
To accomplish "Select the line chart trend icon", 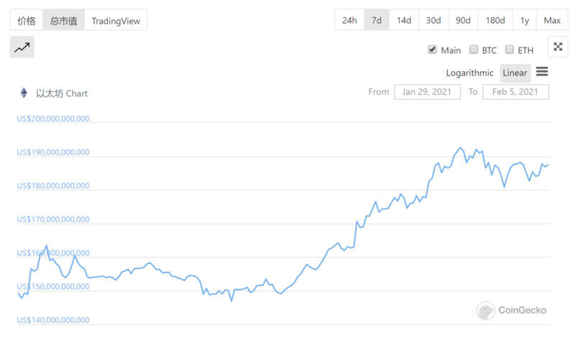I will click(22, 47).
